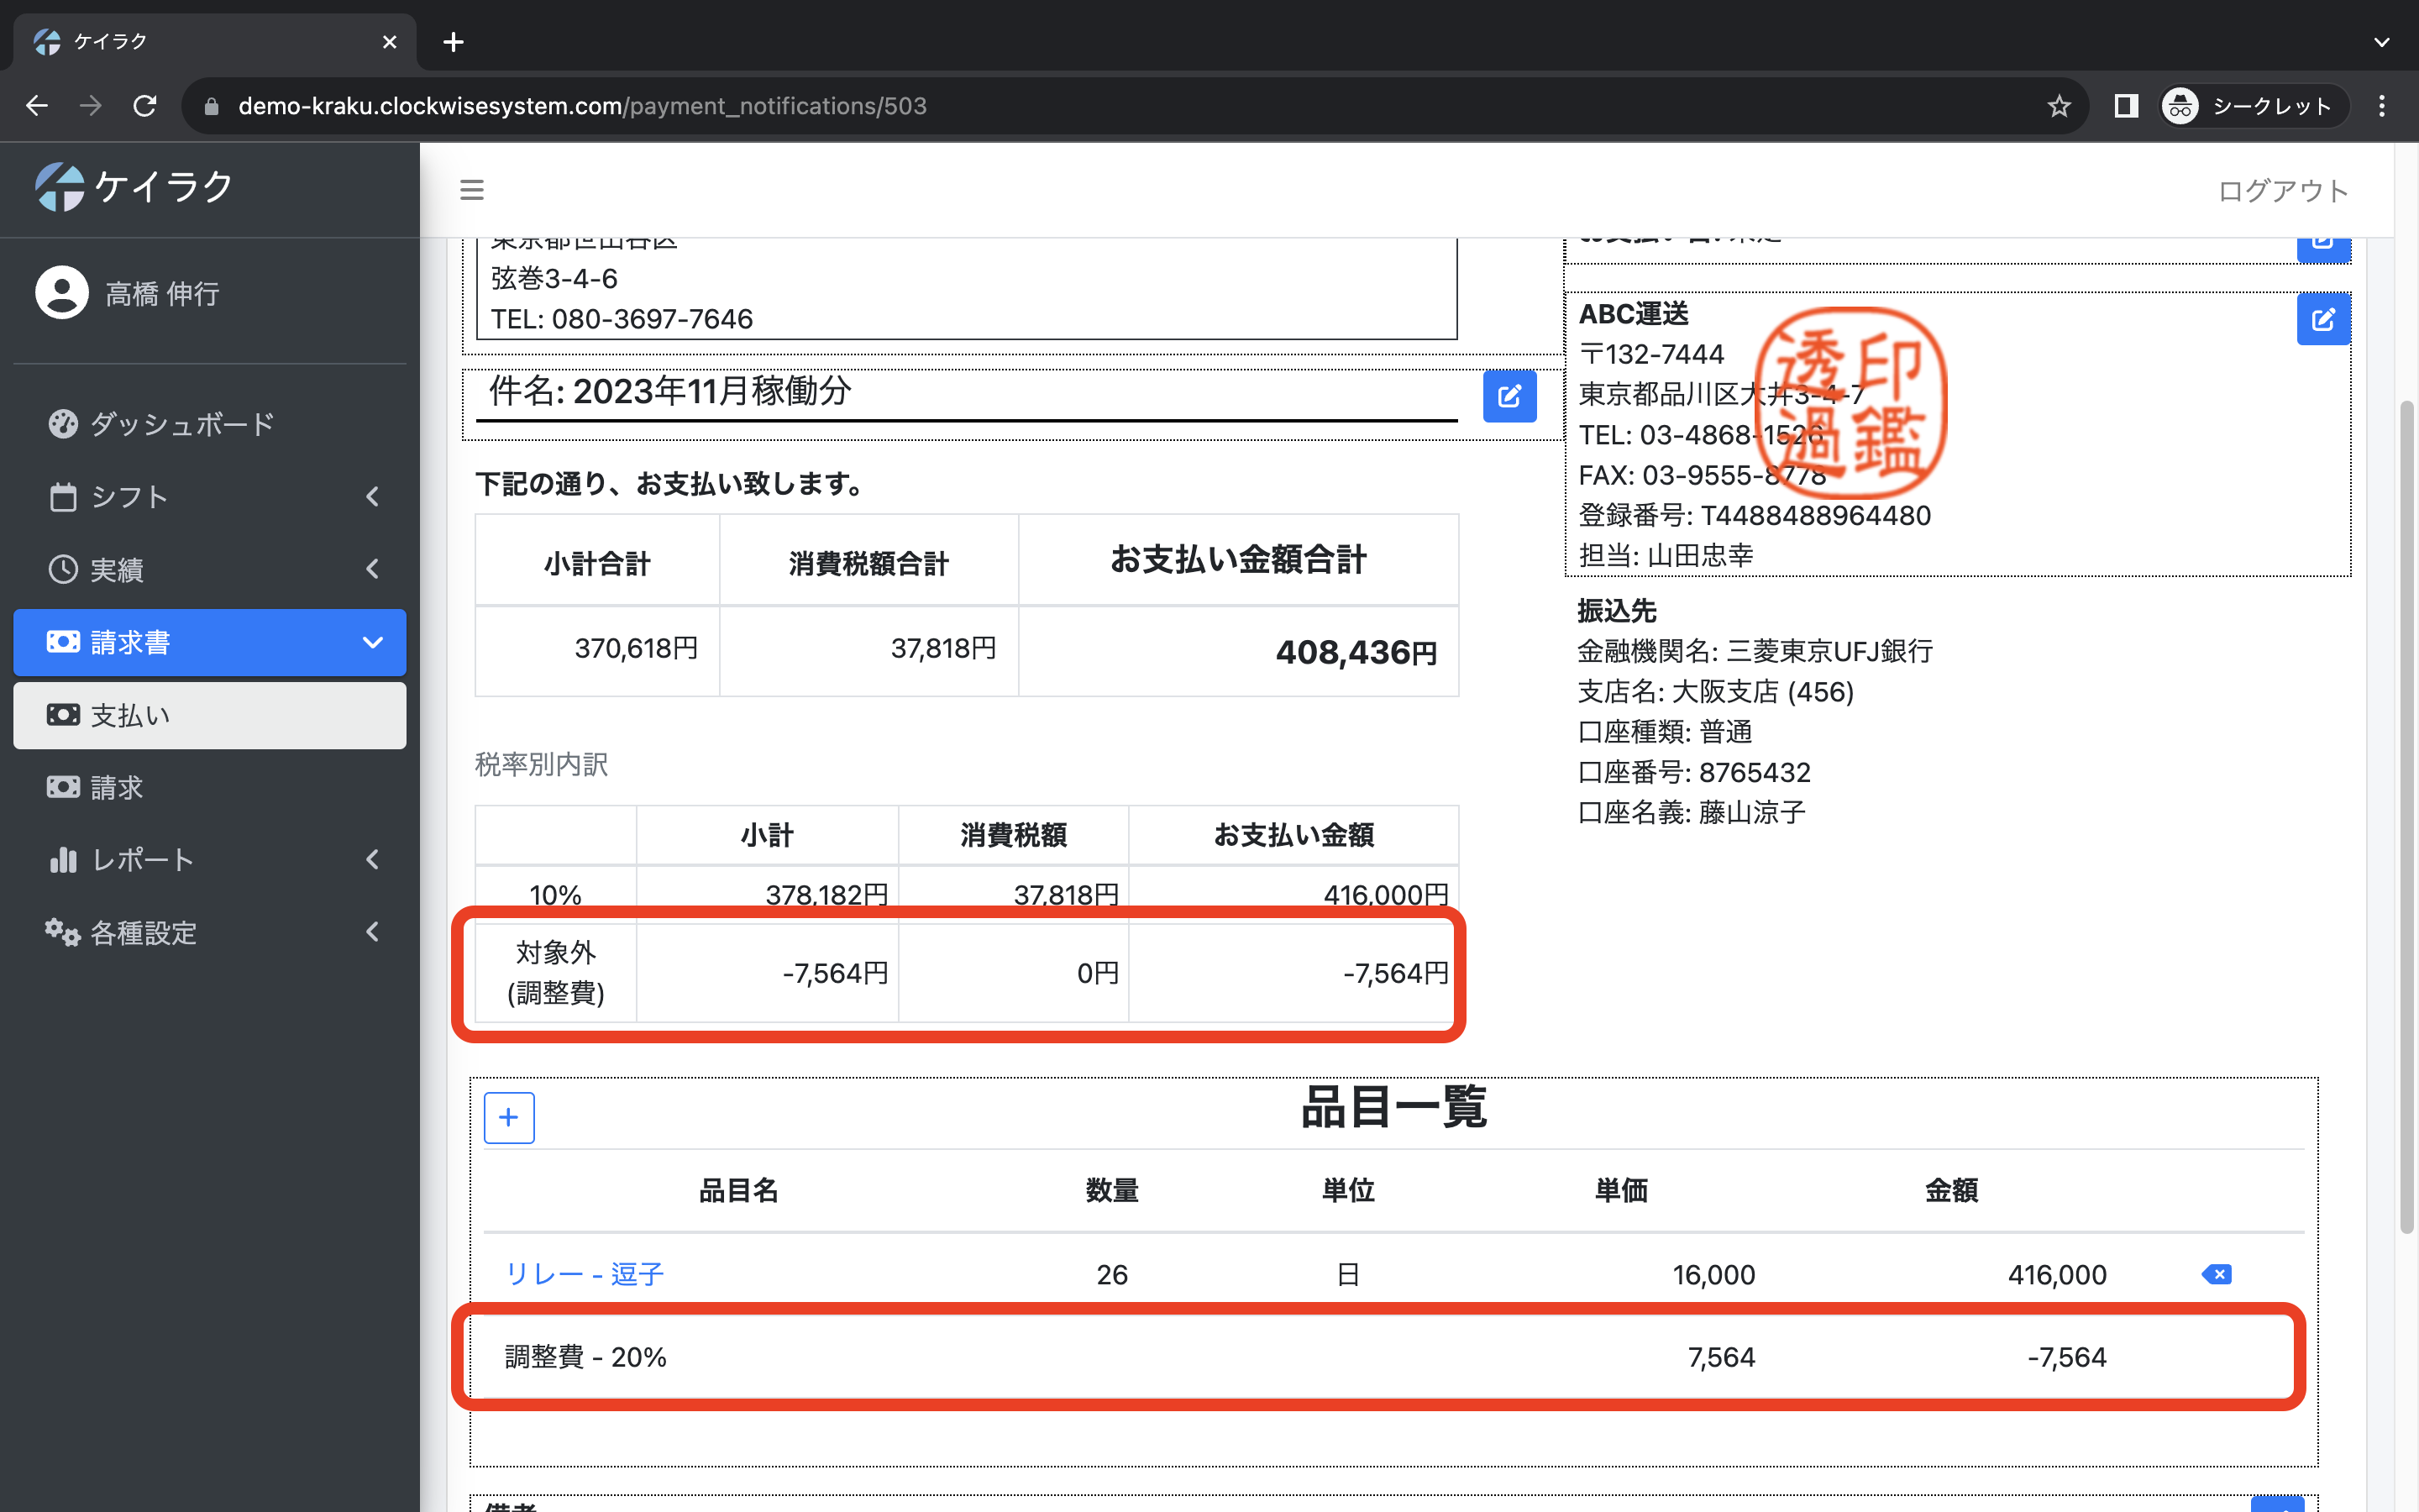Reload the current page
This screenshot has width=2419, height=1512.
tap(145, 106)
